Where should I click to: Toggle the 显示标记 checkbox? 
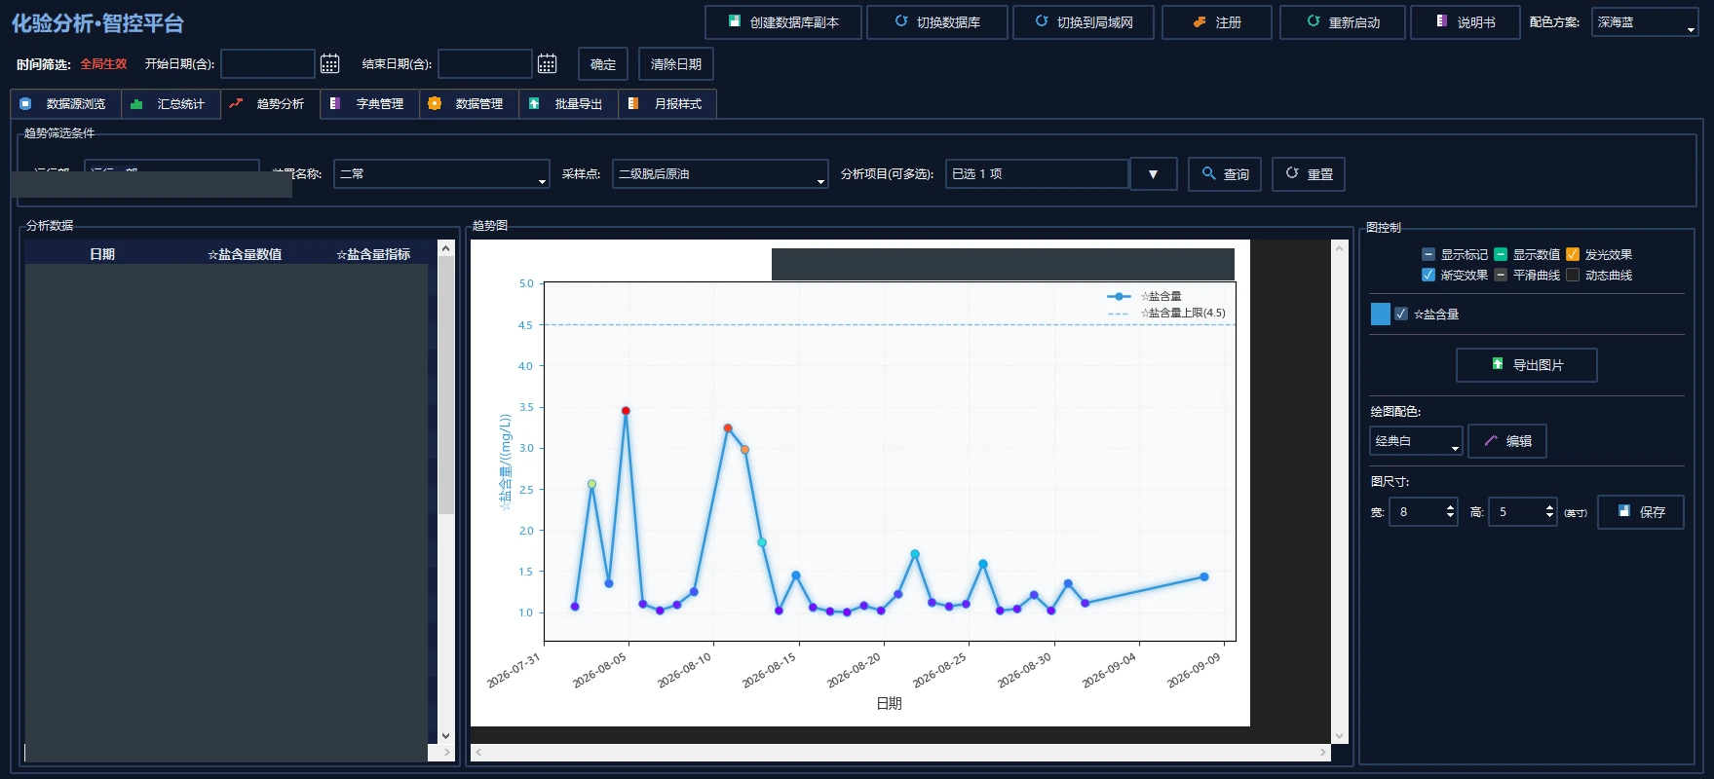(x=1428, y=254)
